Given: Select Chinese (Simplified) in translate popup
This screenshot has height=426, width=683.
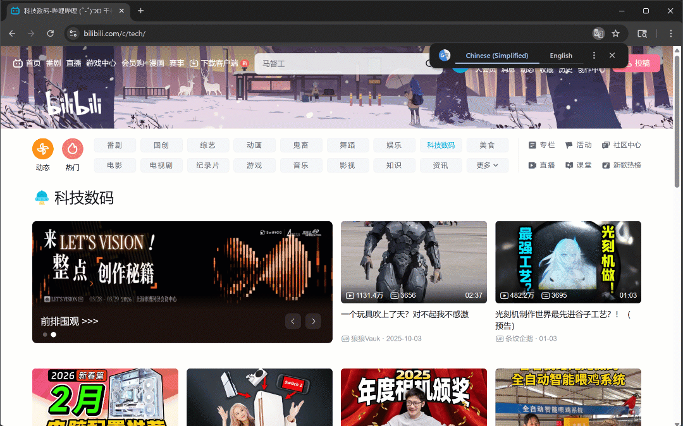Looking at the screenshot, I should pyautogui.click(x=498, y=55).
